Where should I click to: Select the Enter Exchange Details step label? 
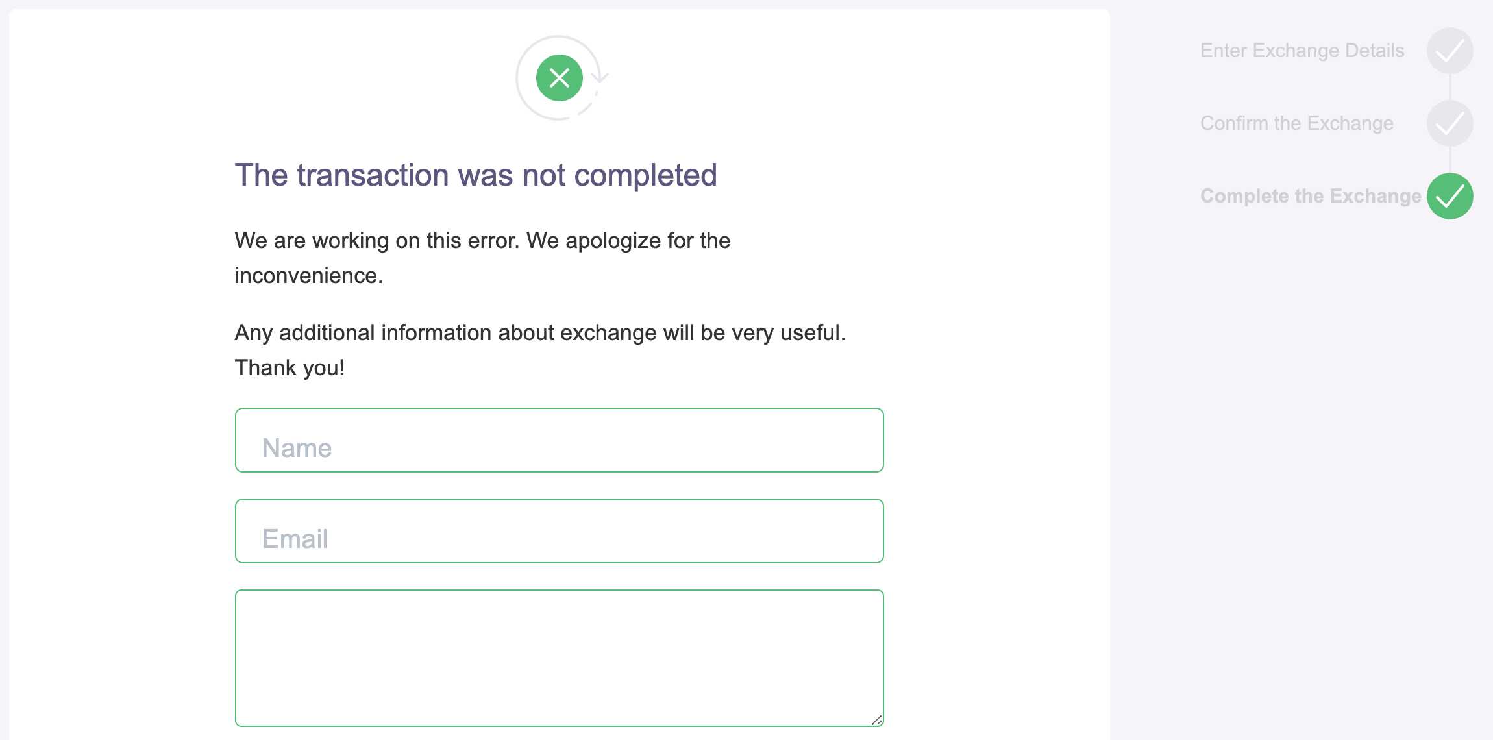point(1302,51)
